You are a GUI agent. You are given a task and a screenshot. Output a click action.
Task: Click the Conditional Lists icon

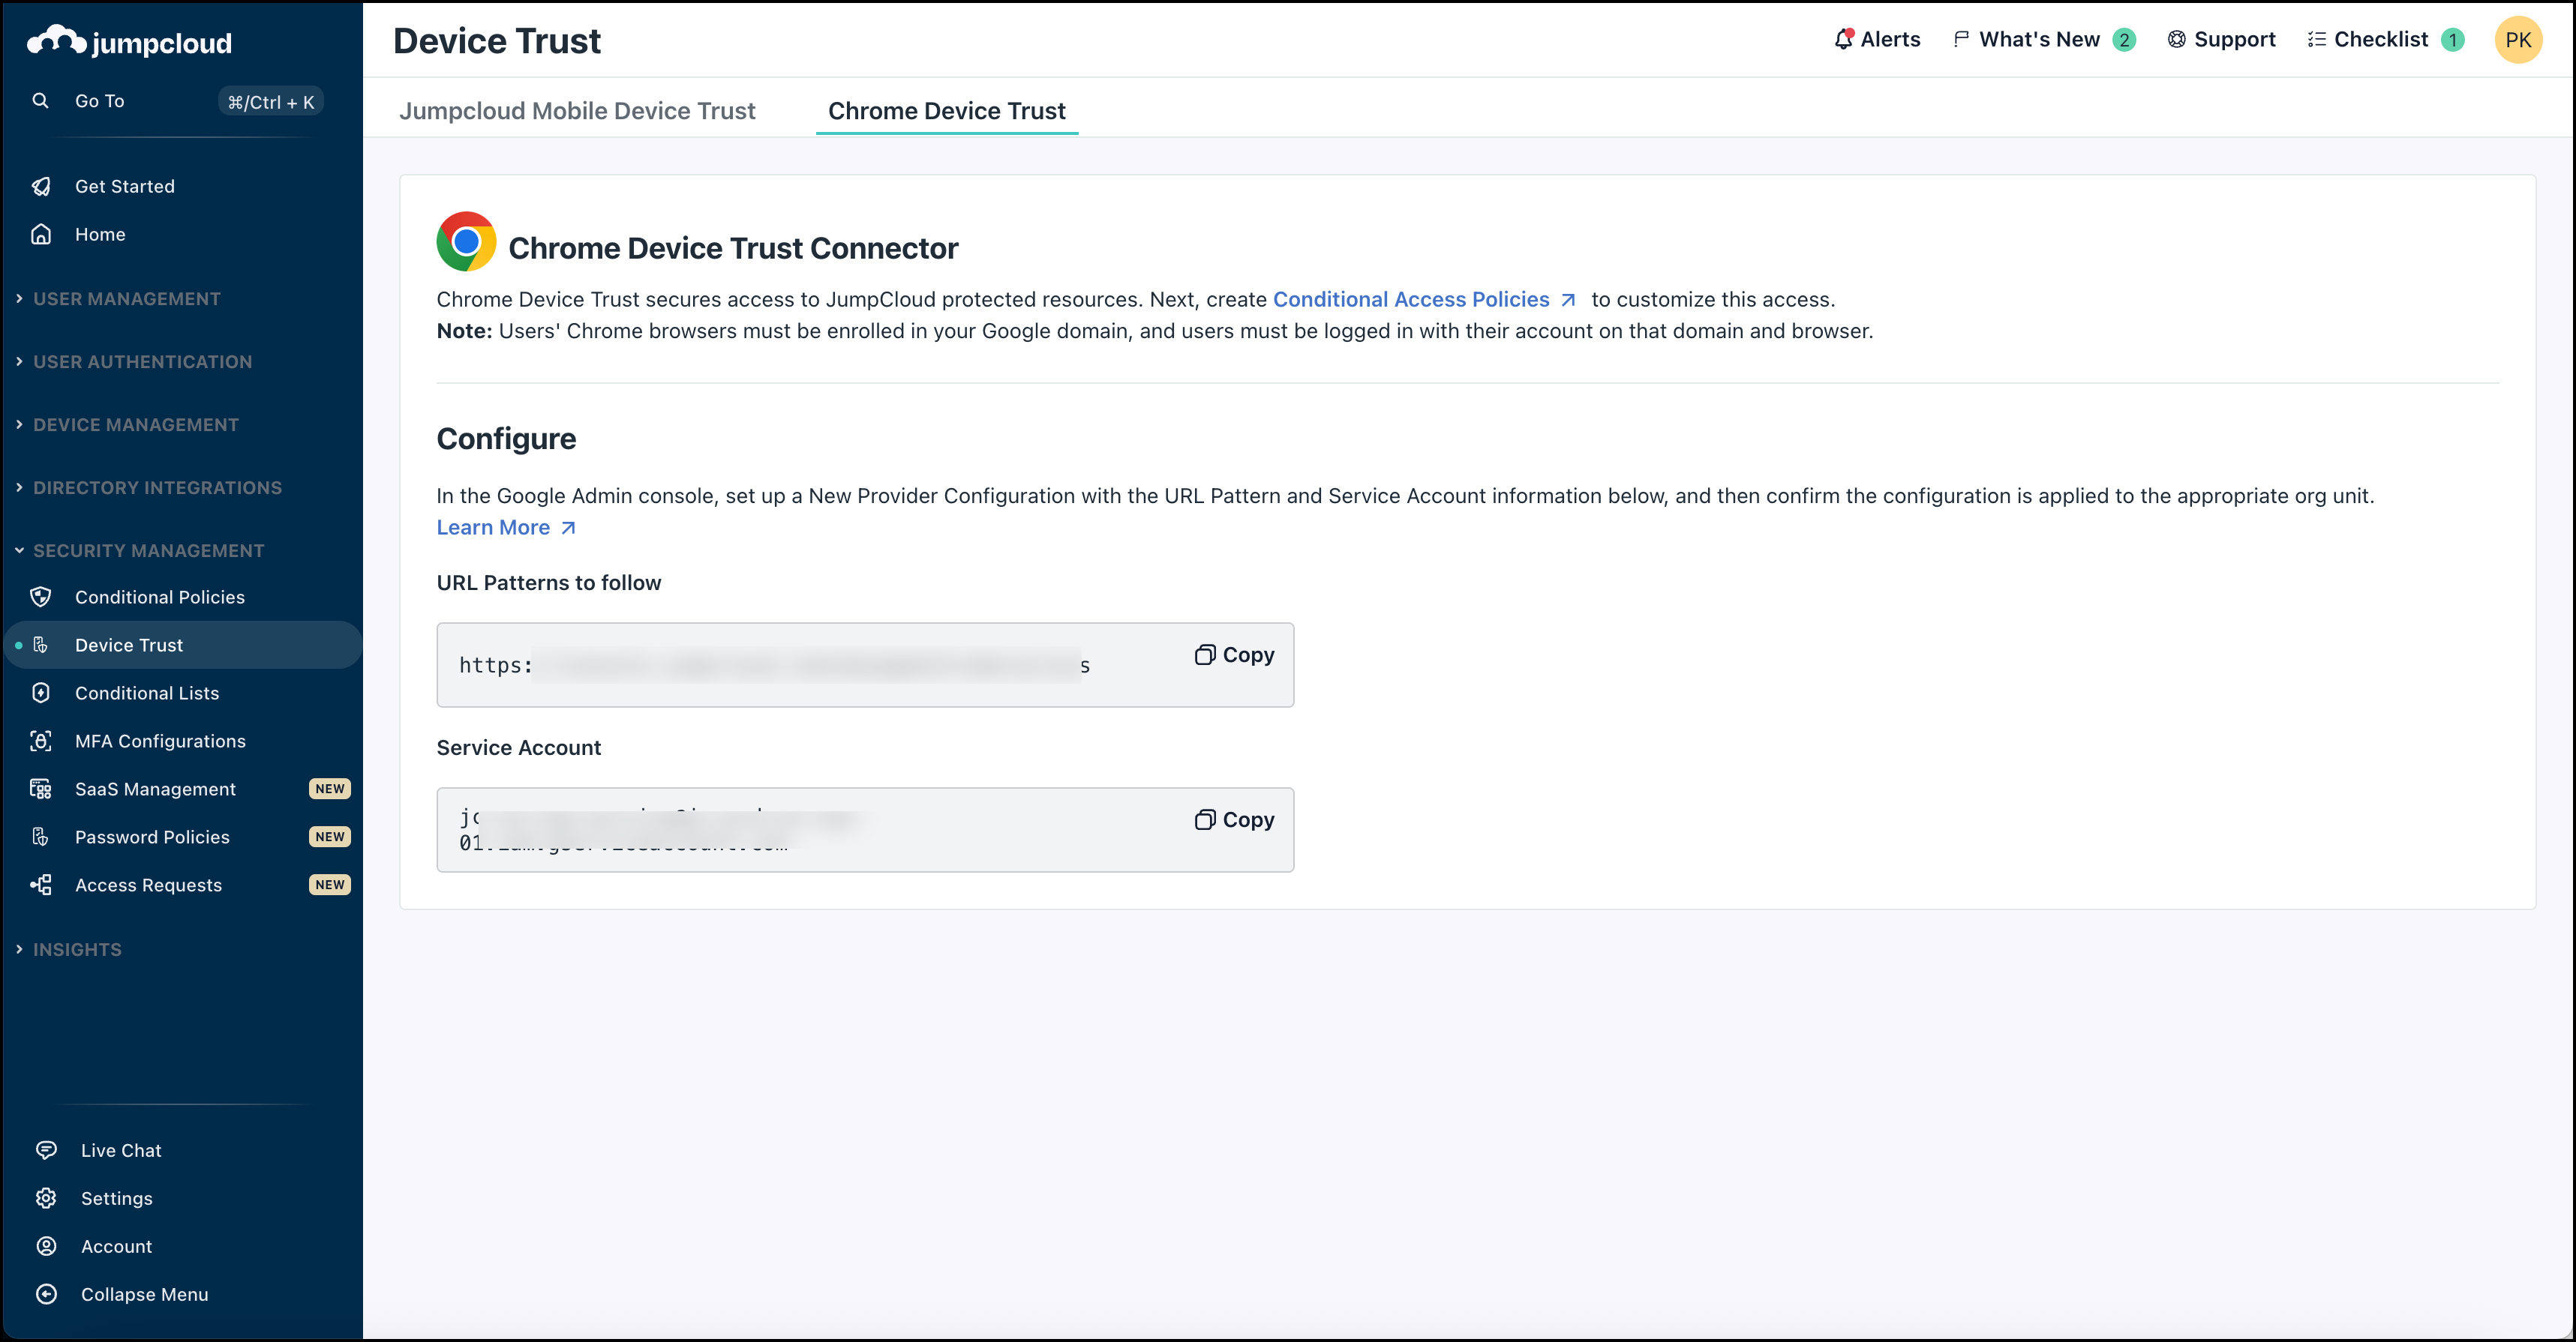point(41,693)
